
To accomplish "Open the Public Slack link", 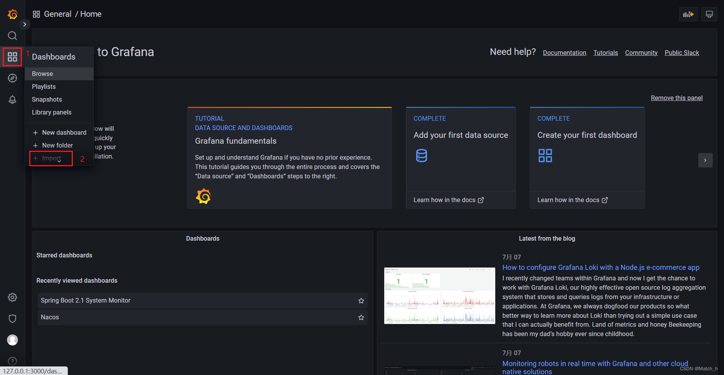I will tap(682, 53).
